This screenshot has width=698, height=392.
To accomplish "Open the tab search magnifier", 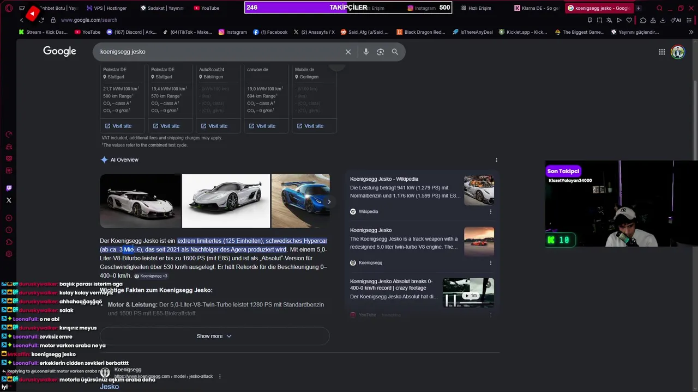I will click(659, 8).
